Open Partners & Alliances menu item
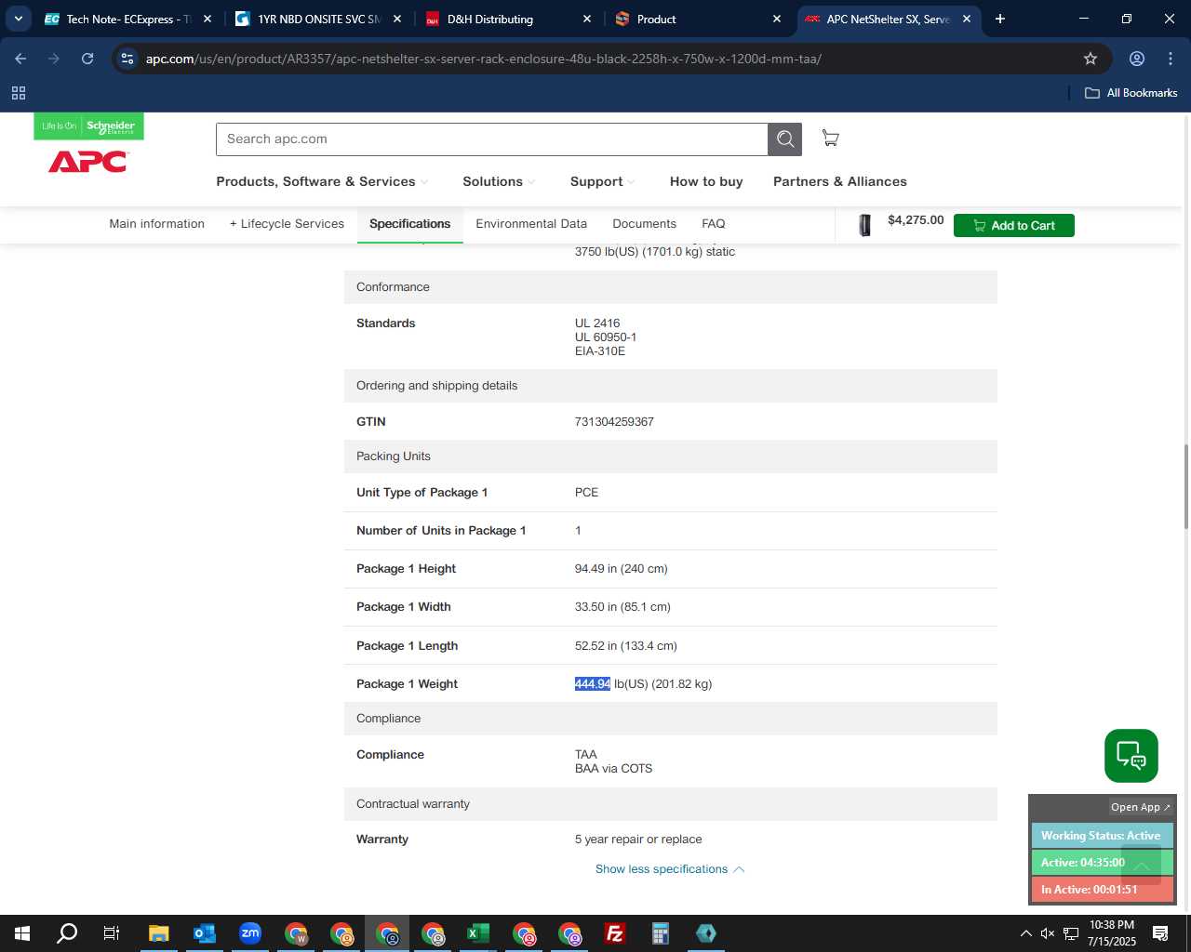Image resolution: width=1191 pixels, height=952 pixels. pyautogui.click(x=840, y=181)
